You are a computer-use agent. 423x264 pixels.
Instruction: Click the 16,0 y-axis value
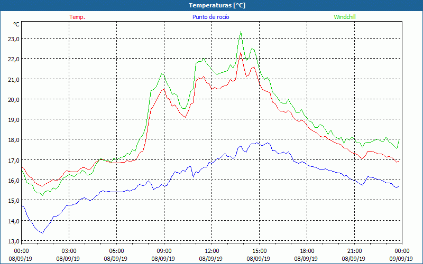click(x=14, y=181)
